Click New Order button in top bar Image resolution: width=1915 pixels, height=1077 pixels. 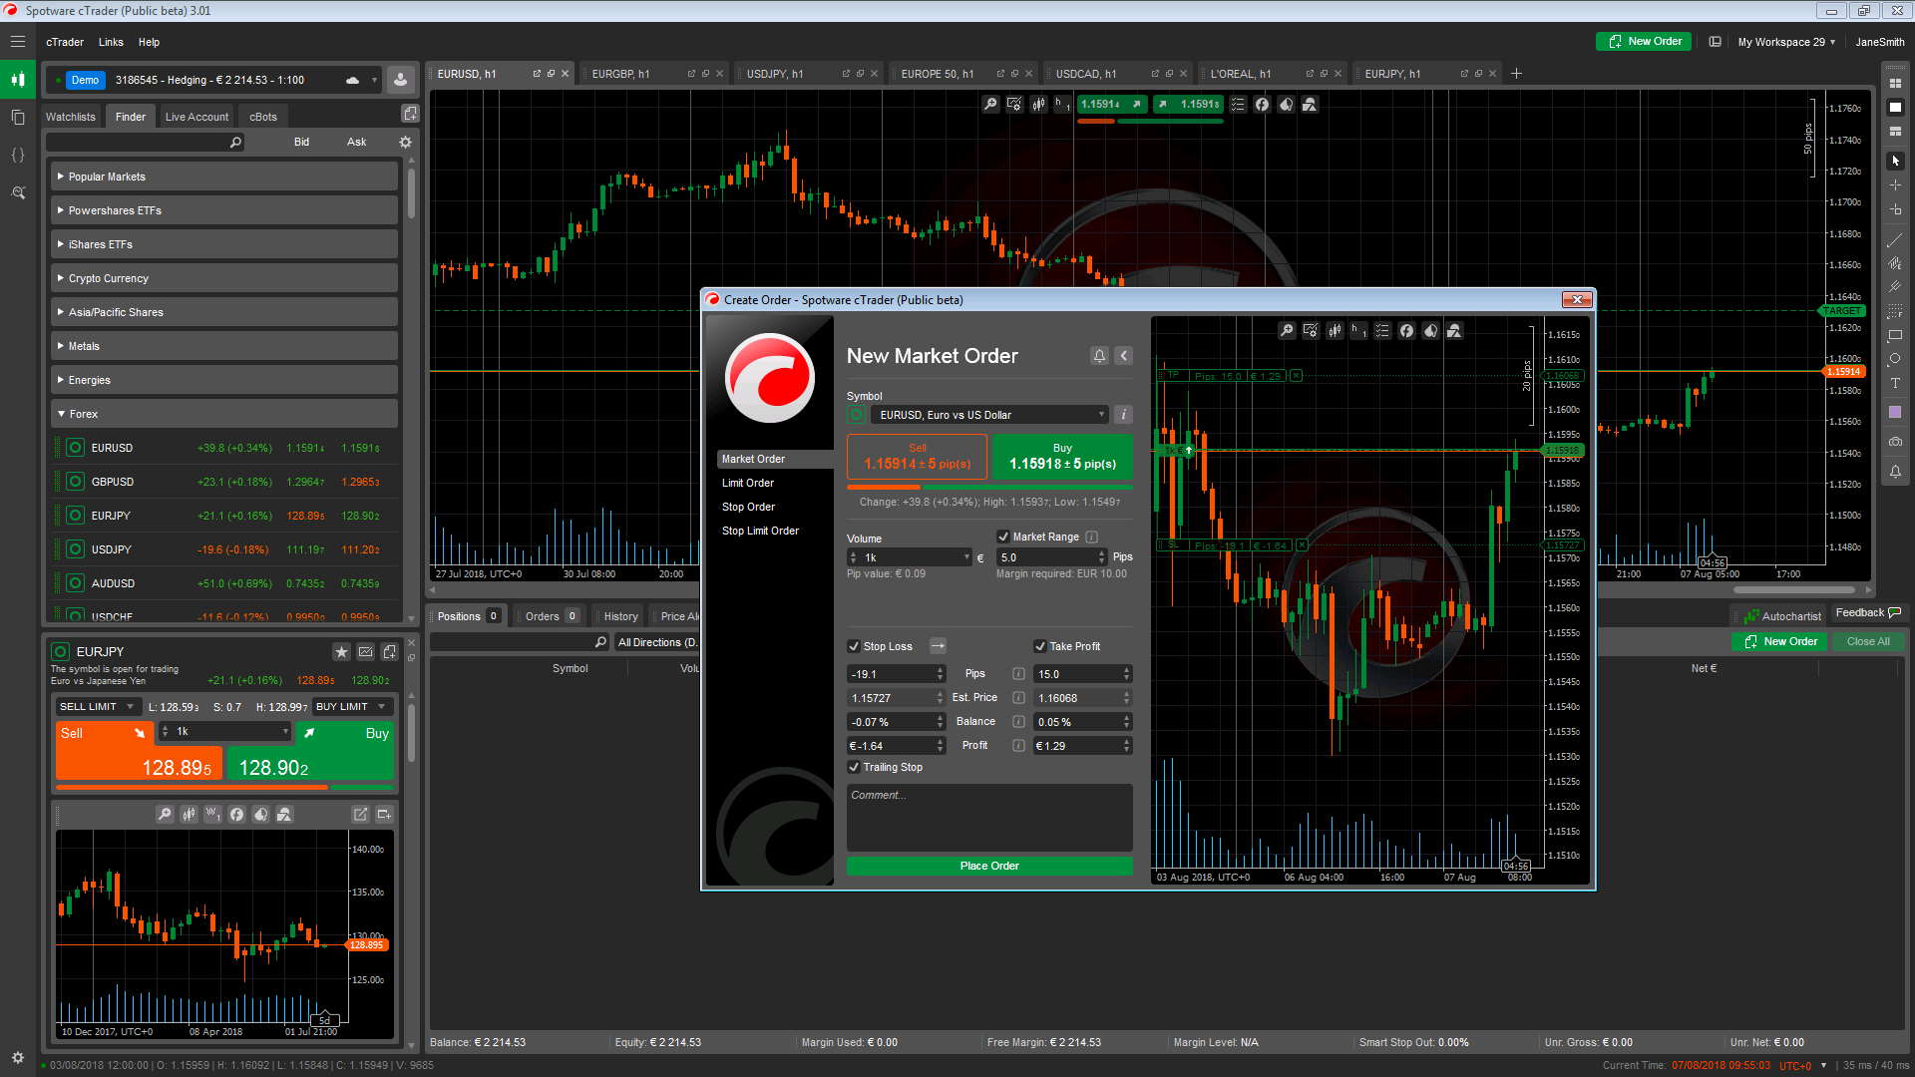[1644, 42]
